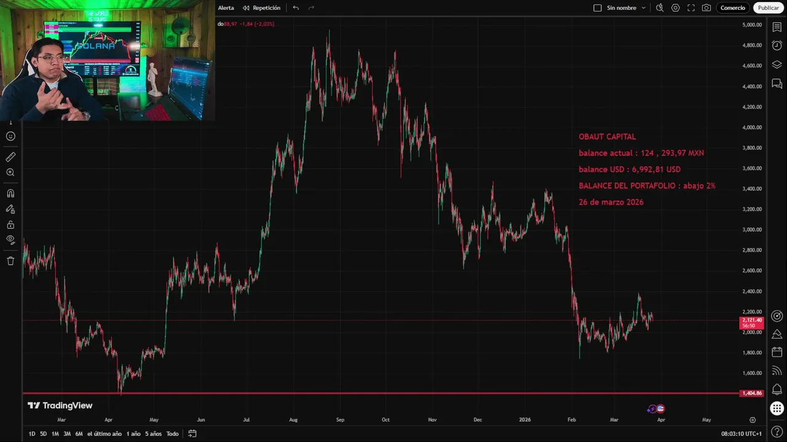787x442 pixels.
Task: Open the Go to date calendar icon
Action: (x=192, y=434)
